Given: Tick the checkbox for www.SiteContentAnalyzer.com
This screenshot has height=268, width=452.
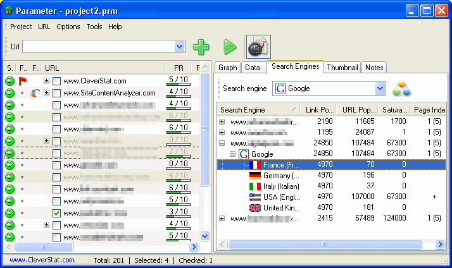Looking at the screenshot, I should (x=56, y=93).
